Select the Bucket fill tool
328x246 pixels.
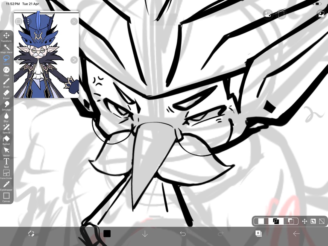click(6, 140)
